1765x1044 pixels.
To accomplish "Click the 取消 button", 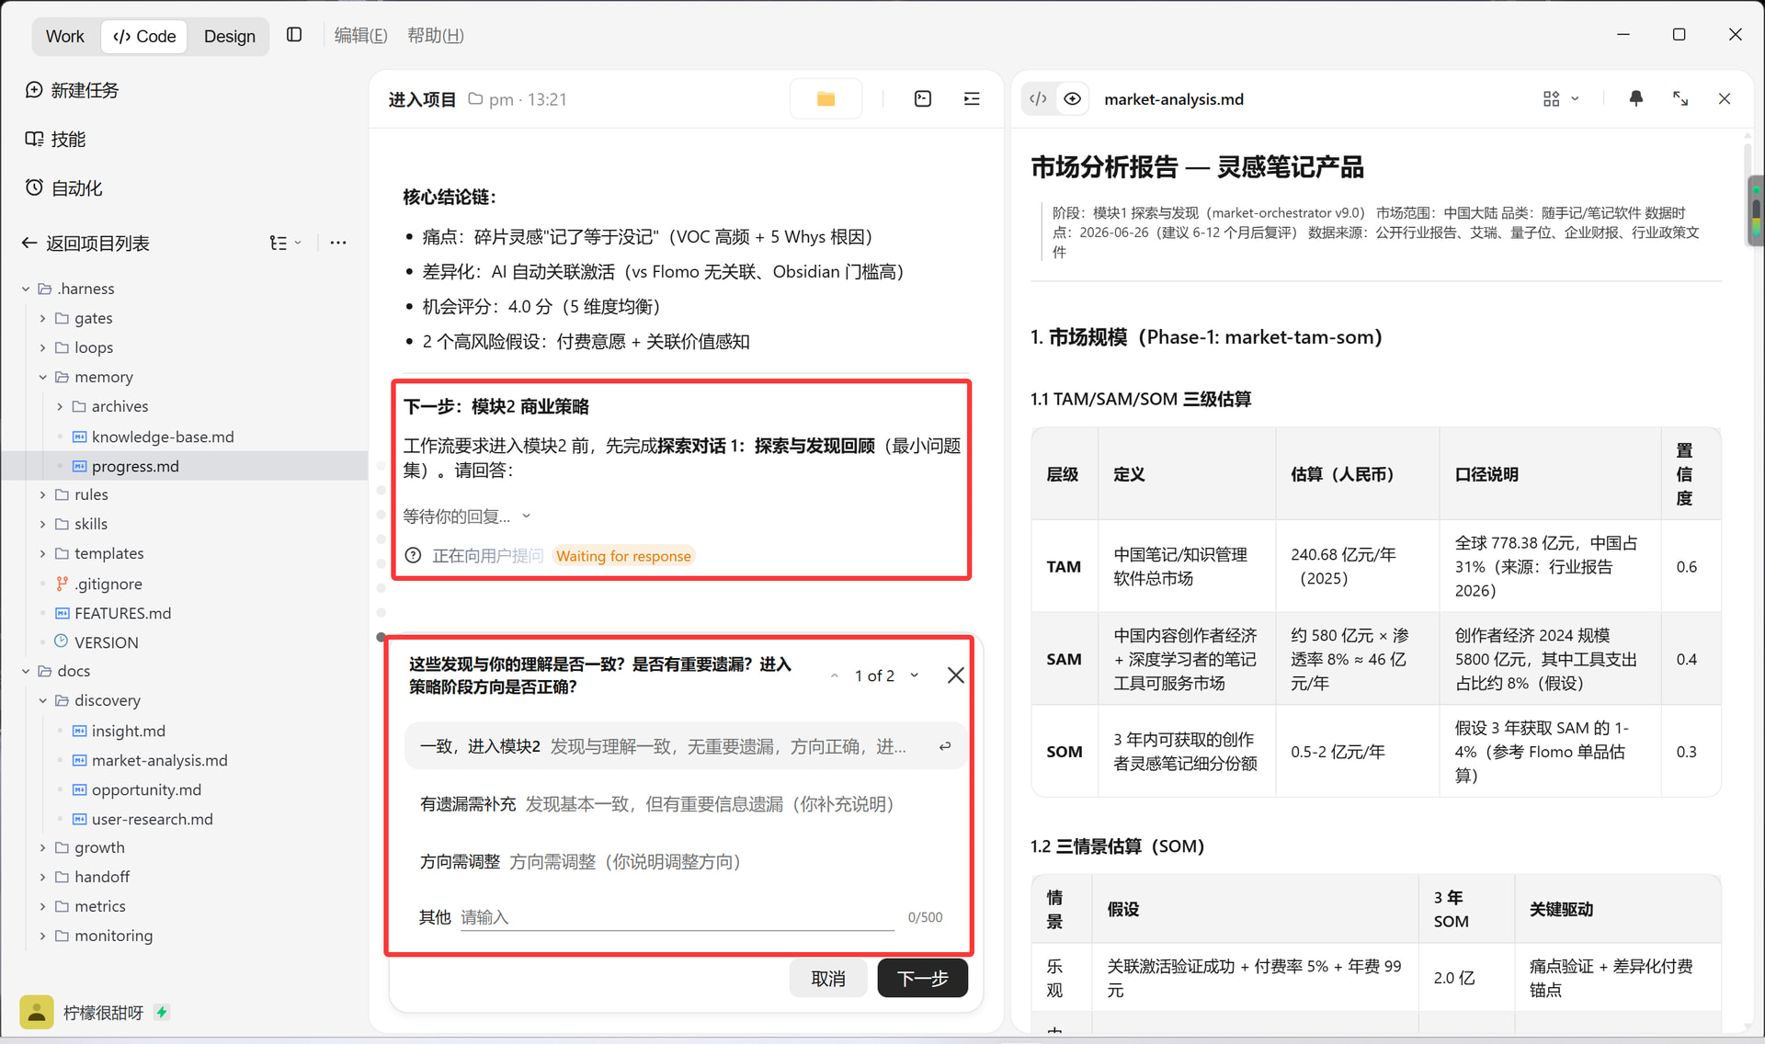I will pos(828,978).
